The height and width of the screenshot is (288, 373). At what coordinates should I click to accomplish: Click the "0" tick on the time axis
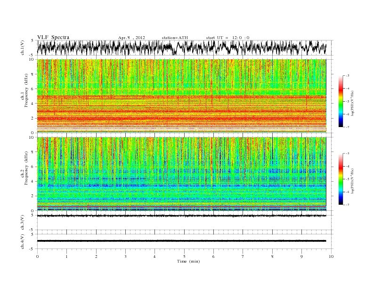[x=37, y=256]
